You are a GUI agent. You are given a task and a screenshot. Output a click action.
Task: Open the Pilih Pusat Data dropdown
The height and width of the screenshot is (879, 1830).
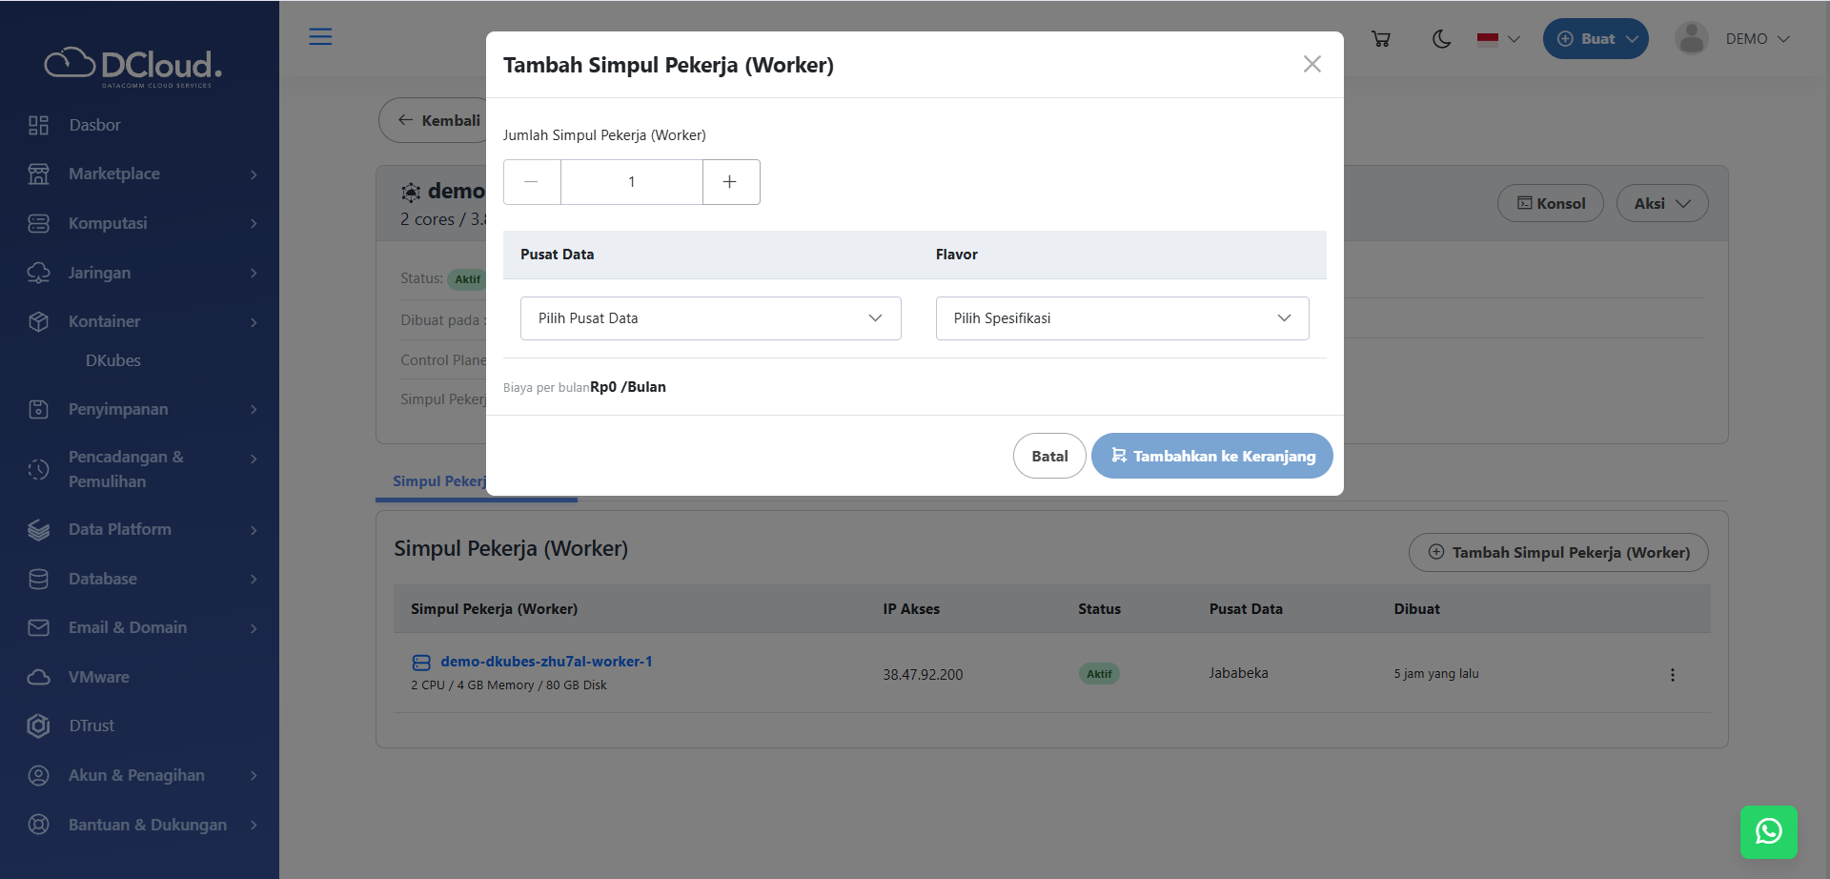[x=710, y=318]
